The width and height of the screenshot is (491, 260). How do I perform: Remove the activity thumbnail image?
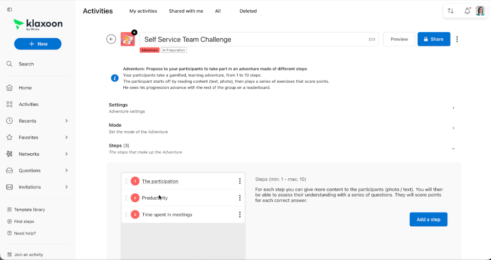point(135,32)
